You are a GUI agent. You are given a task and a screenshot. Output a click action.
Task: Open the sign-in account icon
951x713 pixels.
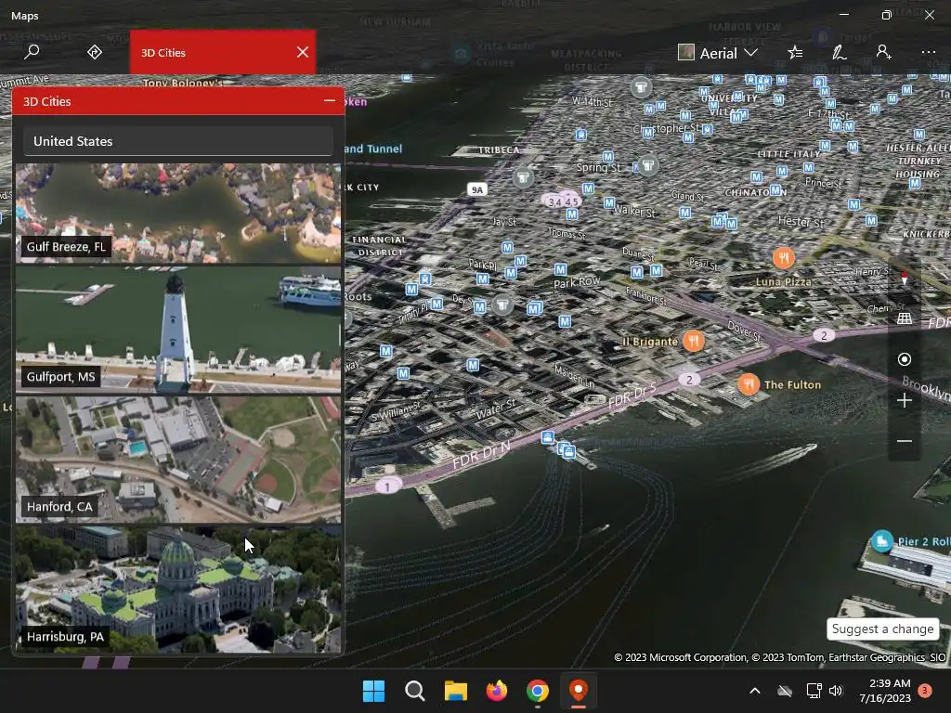pyautogui.click(x=884, y=52)
